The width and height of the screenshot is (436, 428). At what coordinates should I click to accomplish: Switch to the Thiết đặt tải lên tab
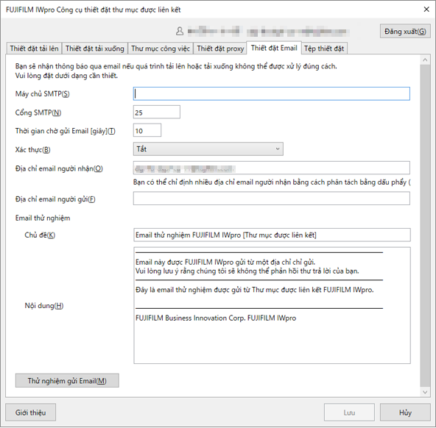point(34,49)
